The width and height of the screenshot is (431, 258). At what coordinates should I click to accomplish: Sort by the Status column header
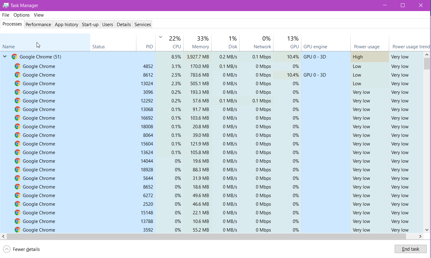pyautogui.click(x=113, y=42)
